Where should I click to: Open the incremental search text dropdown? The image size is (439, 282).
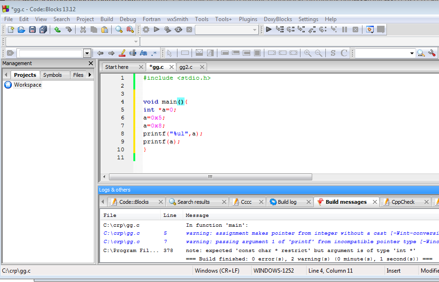(87, 53)
